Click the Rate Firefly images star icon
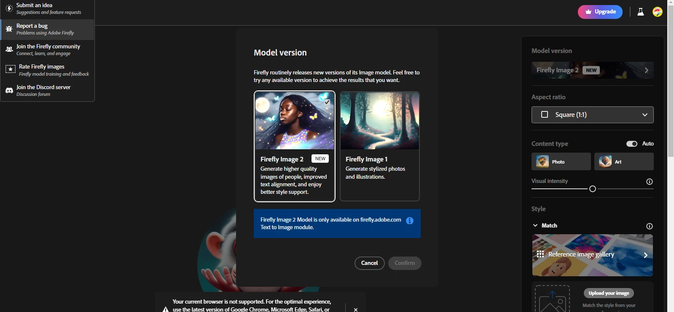 (x=10, y=69)
